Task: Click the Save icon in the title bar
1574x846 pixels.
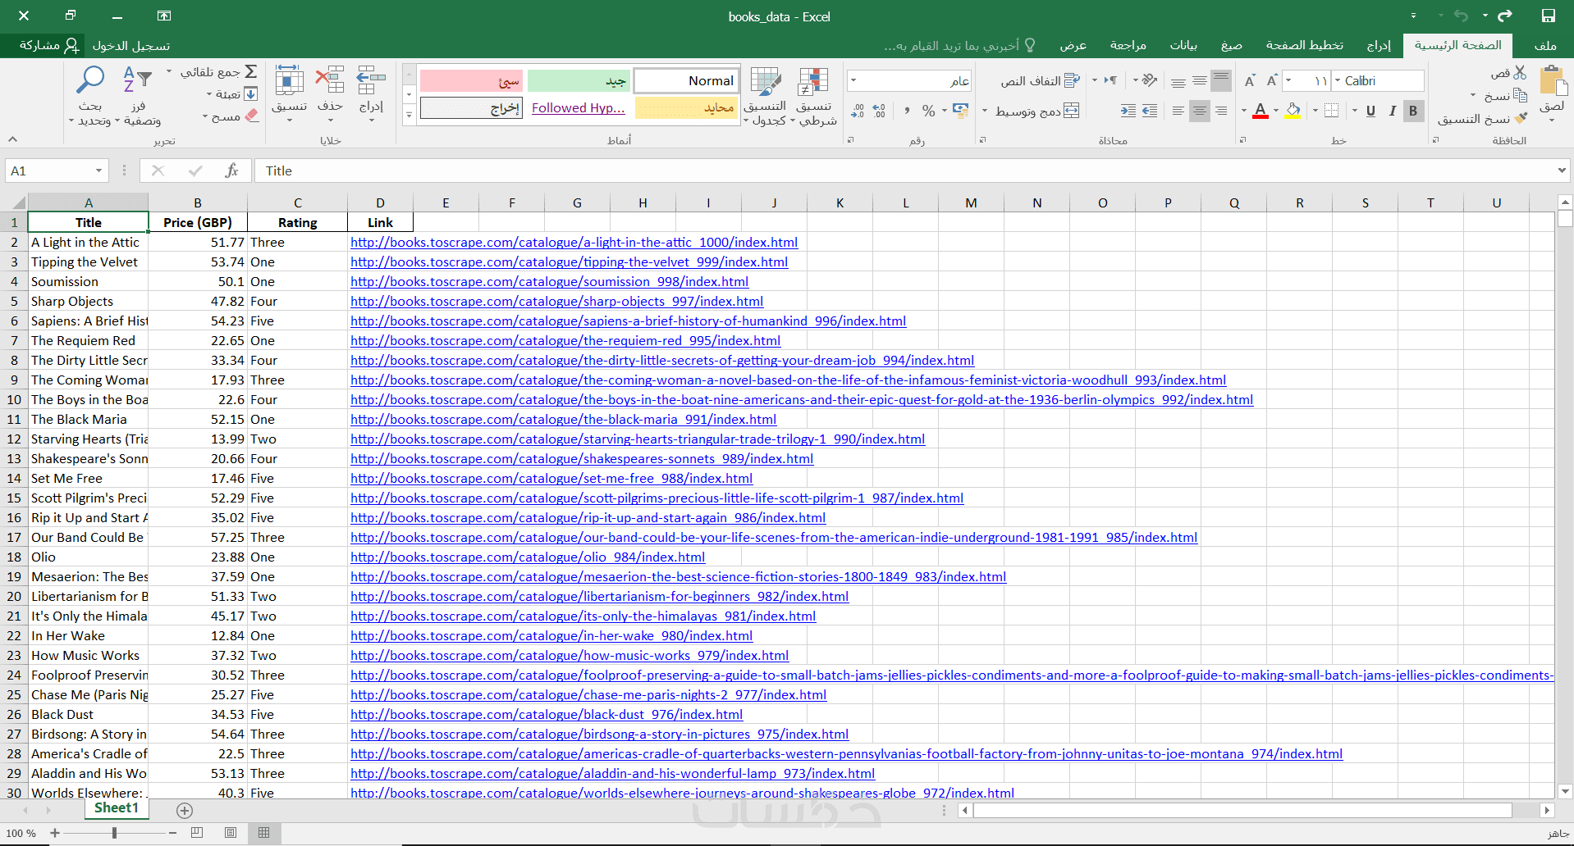Action: coord(1548,16)
